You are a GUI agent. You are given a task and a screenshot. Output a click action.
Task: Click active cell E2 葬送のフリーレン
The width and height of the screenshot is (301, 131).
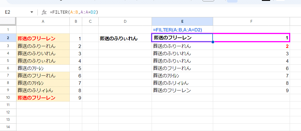182,38
